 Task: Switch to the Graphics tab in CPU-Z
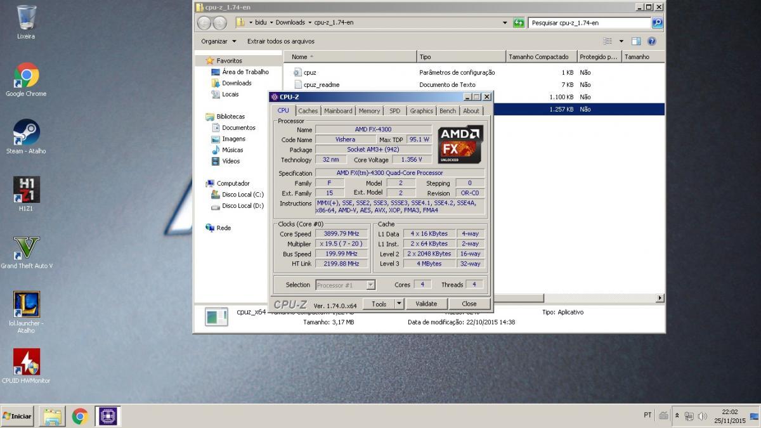tap(421, 111)
